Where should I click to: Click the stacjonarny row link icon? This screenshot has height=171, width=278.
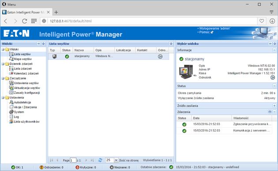(x=160, y=56)
